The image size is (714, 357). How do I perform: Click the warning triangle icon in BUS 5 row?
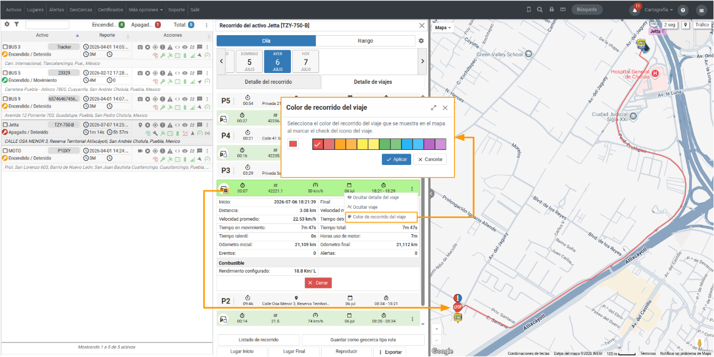click(x=170, y=73)
